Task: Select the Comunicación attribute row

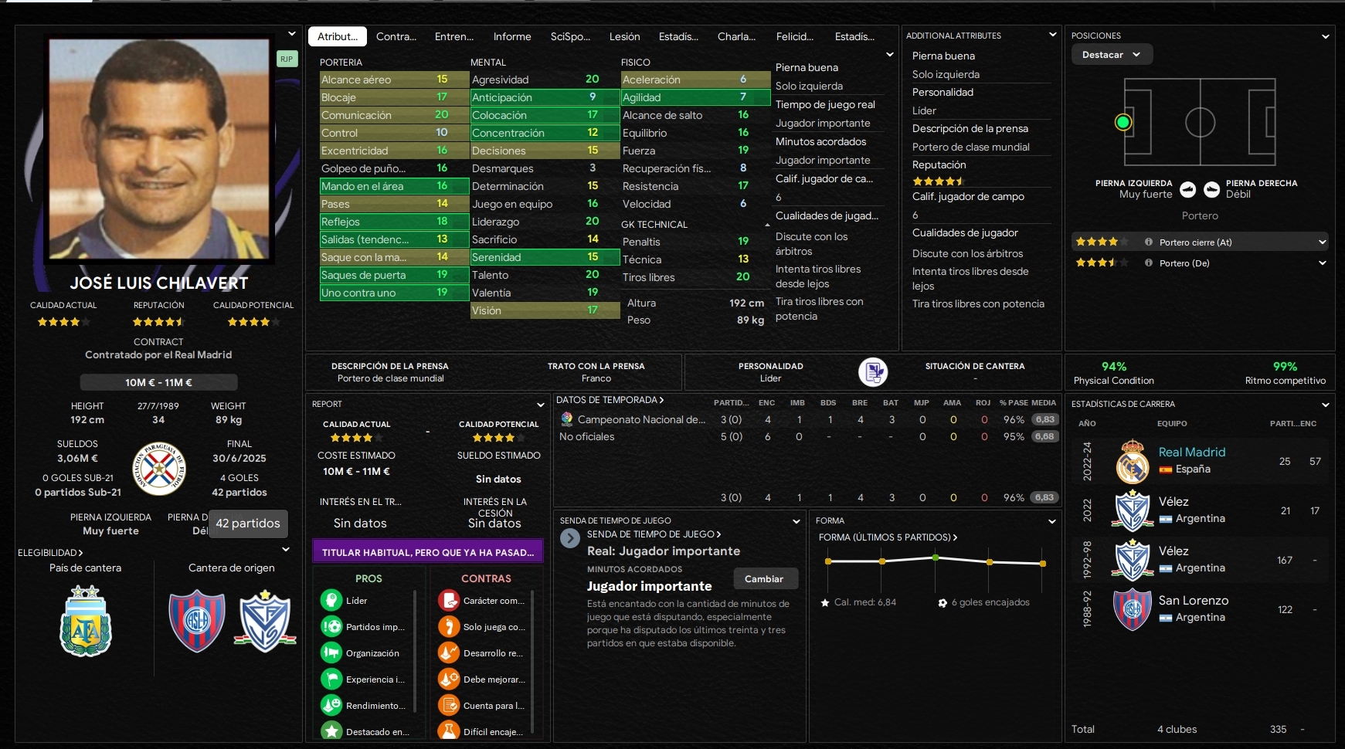Action: [x=394, y=115]
